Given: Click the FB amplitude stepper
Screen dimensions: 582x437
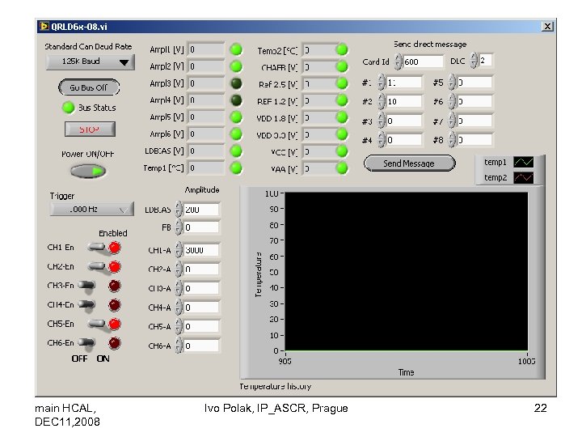Looking at the screenshot, I should point(179,227).
